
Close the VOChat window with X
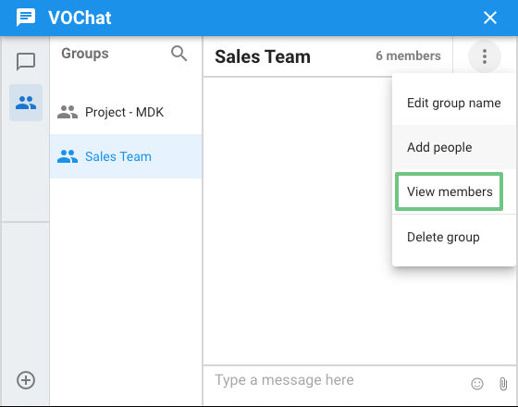click(x=490, y=18)
